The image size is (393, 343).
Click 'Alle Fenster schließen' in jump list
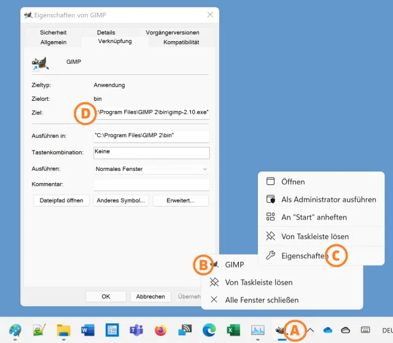(x=262, y=300)
